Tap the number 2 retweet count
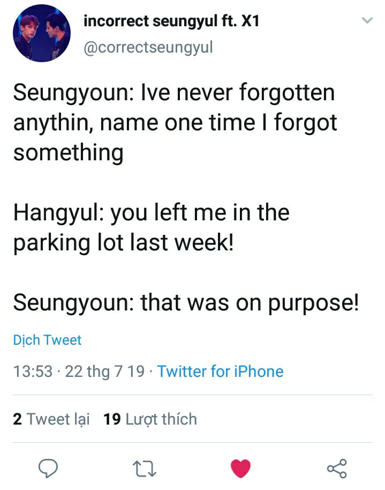Image resolution: width=385 pixels, height=490 pixels. pyautogui.click(x=18, y=419)
